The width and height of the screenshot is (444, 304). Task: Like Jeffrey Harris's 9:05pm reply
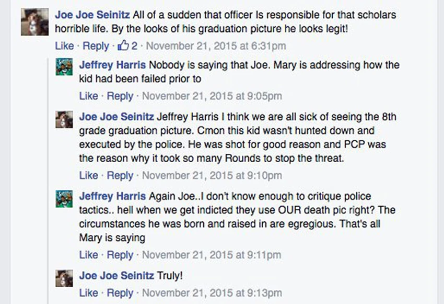(88, 96)
